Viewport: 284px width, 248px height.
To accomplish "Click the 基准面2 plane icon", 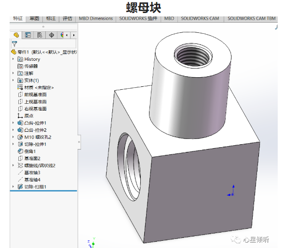I will 20,158.
